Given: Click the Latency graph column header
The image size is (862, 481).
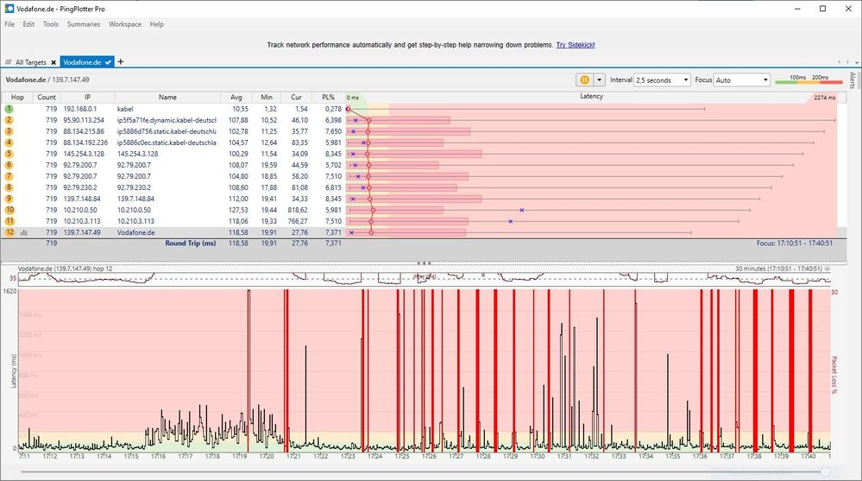Looking at the screenshot, I should 592,97.
